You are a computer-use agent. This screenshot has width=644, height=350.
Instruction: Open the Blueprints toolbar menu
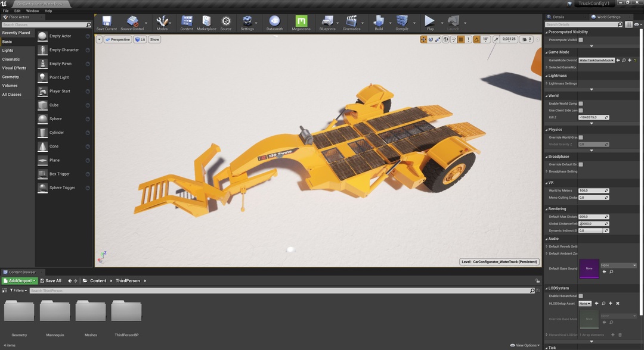(x=327, y=22)
